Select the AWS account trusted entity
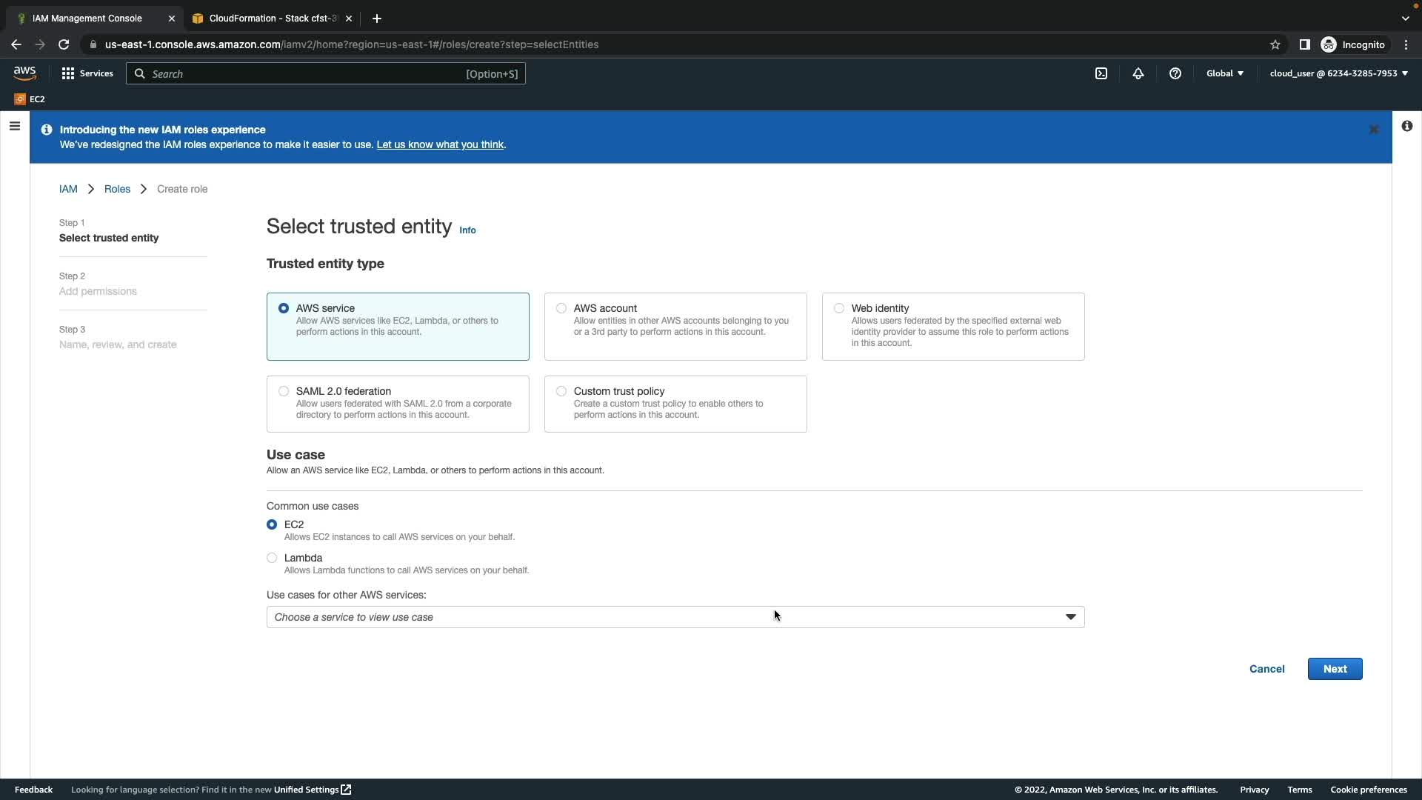This screenshot has height=800, width=1422. [561, 308]
